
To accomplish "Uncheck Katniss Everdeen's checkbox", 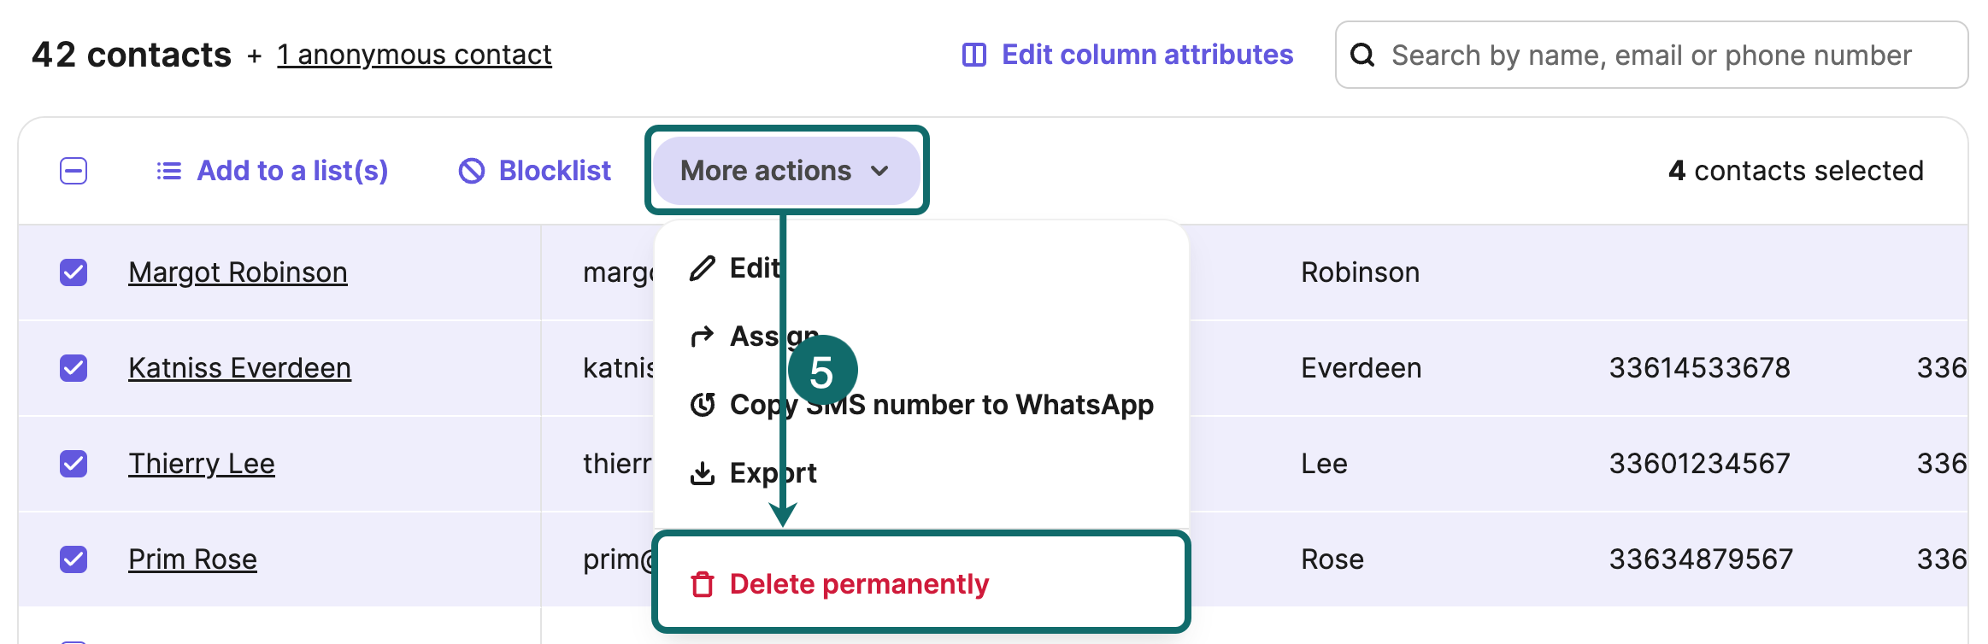I will [x=74, y=368].
